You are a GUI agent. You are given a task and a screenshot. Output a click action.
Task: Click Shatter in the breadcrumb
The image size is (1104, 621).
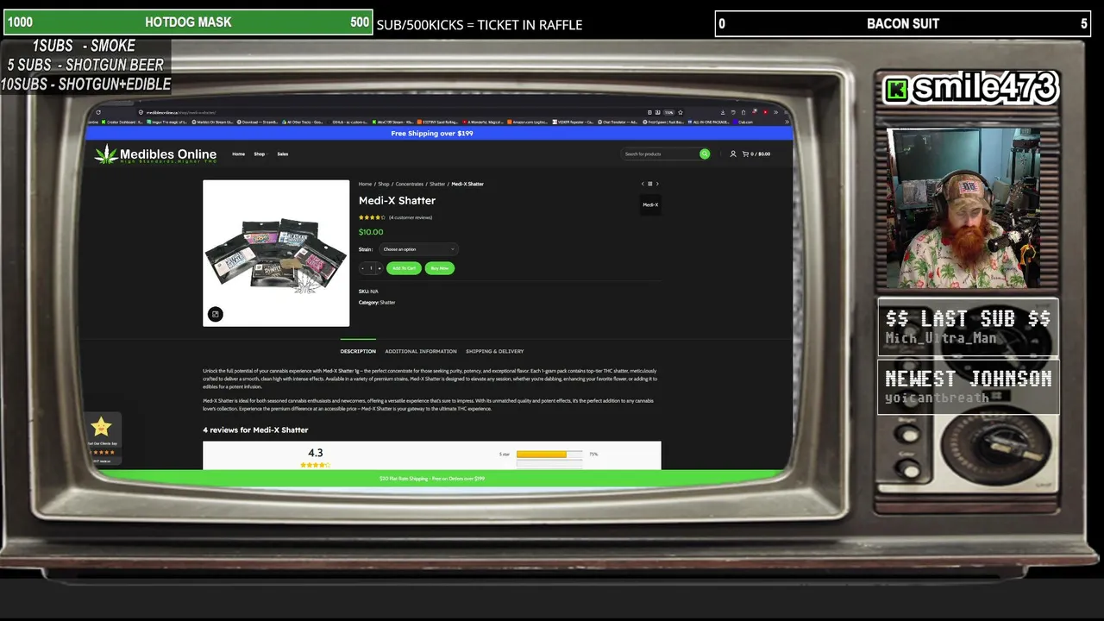coord(437,184)
